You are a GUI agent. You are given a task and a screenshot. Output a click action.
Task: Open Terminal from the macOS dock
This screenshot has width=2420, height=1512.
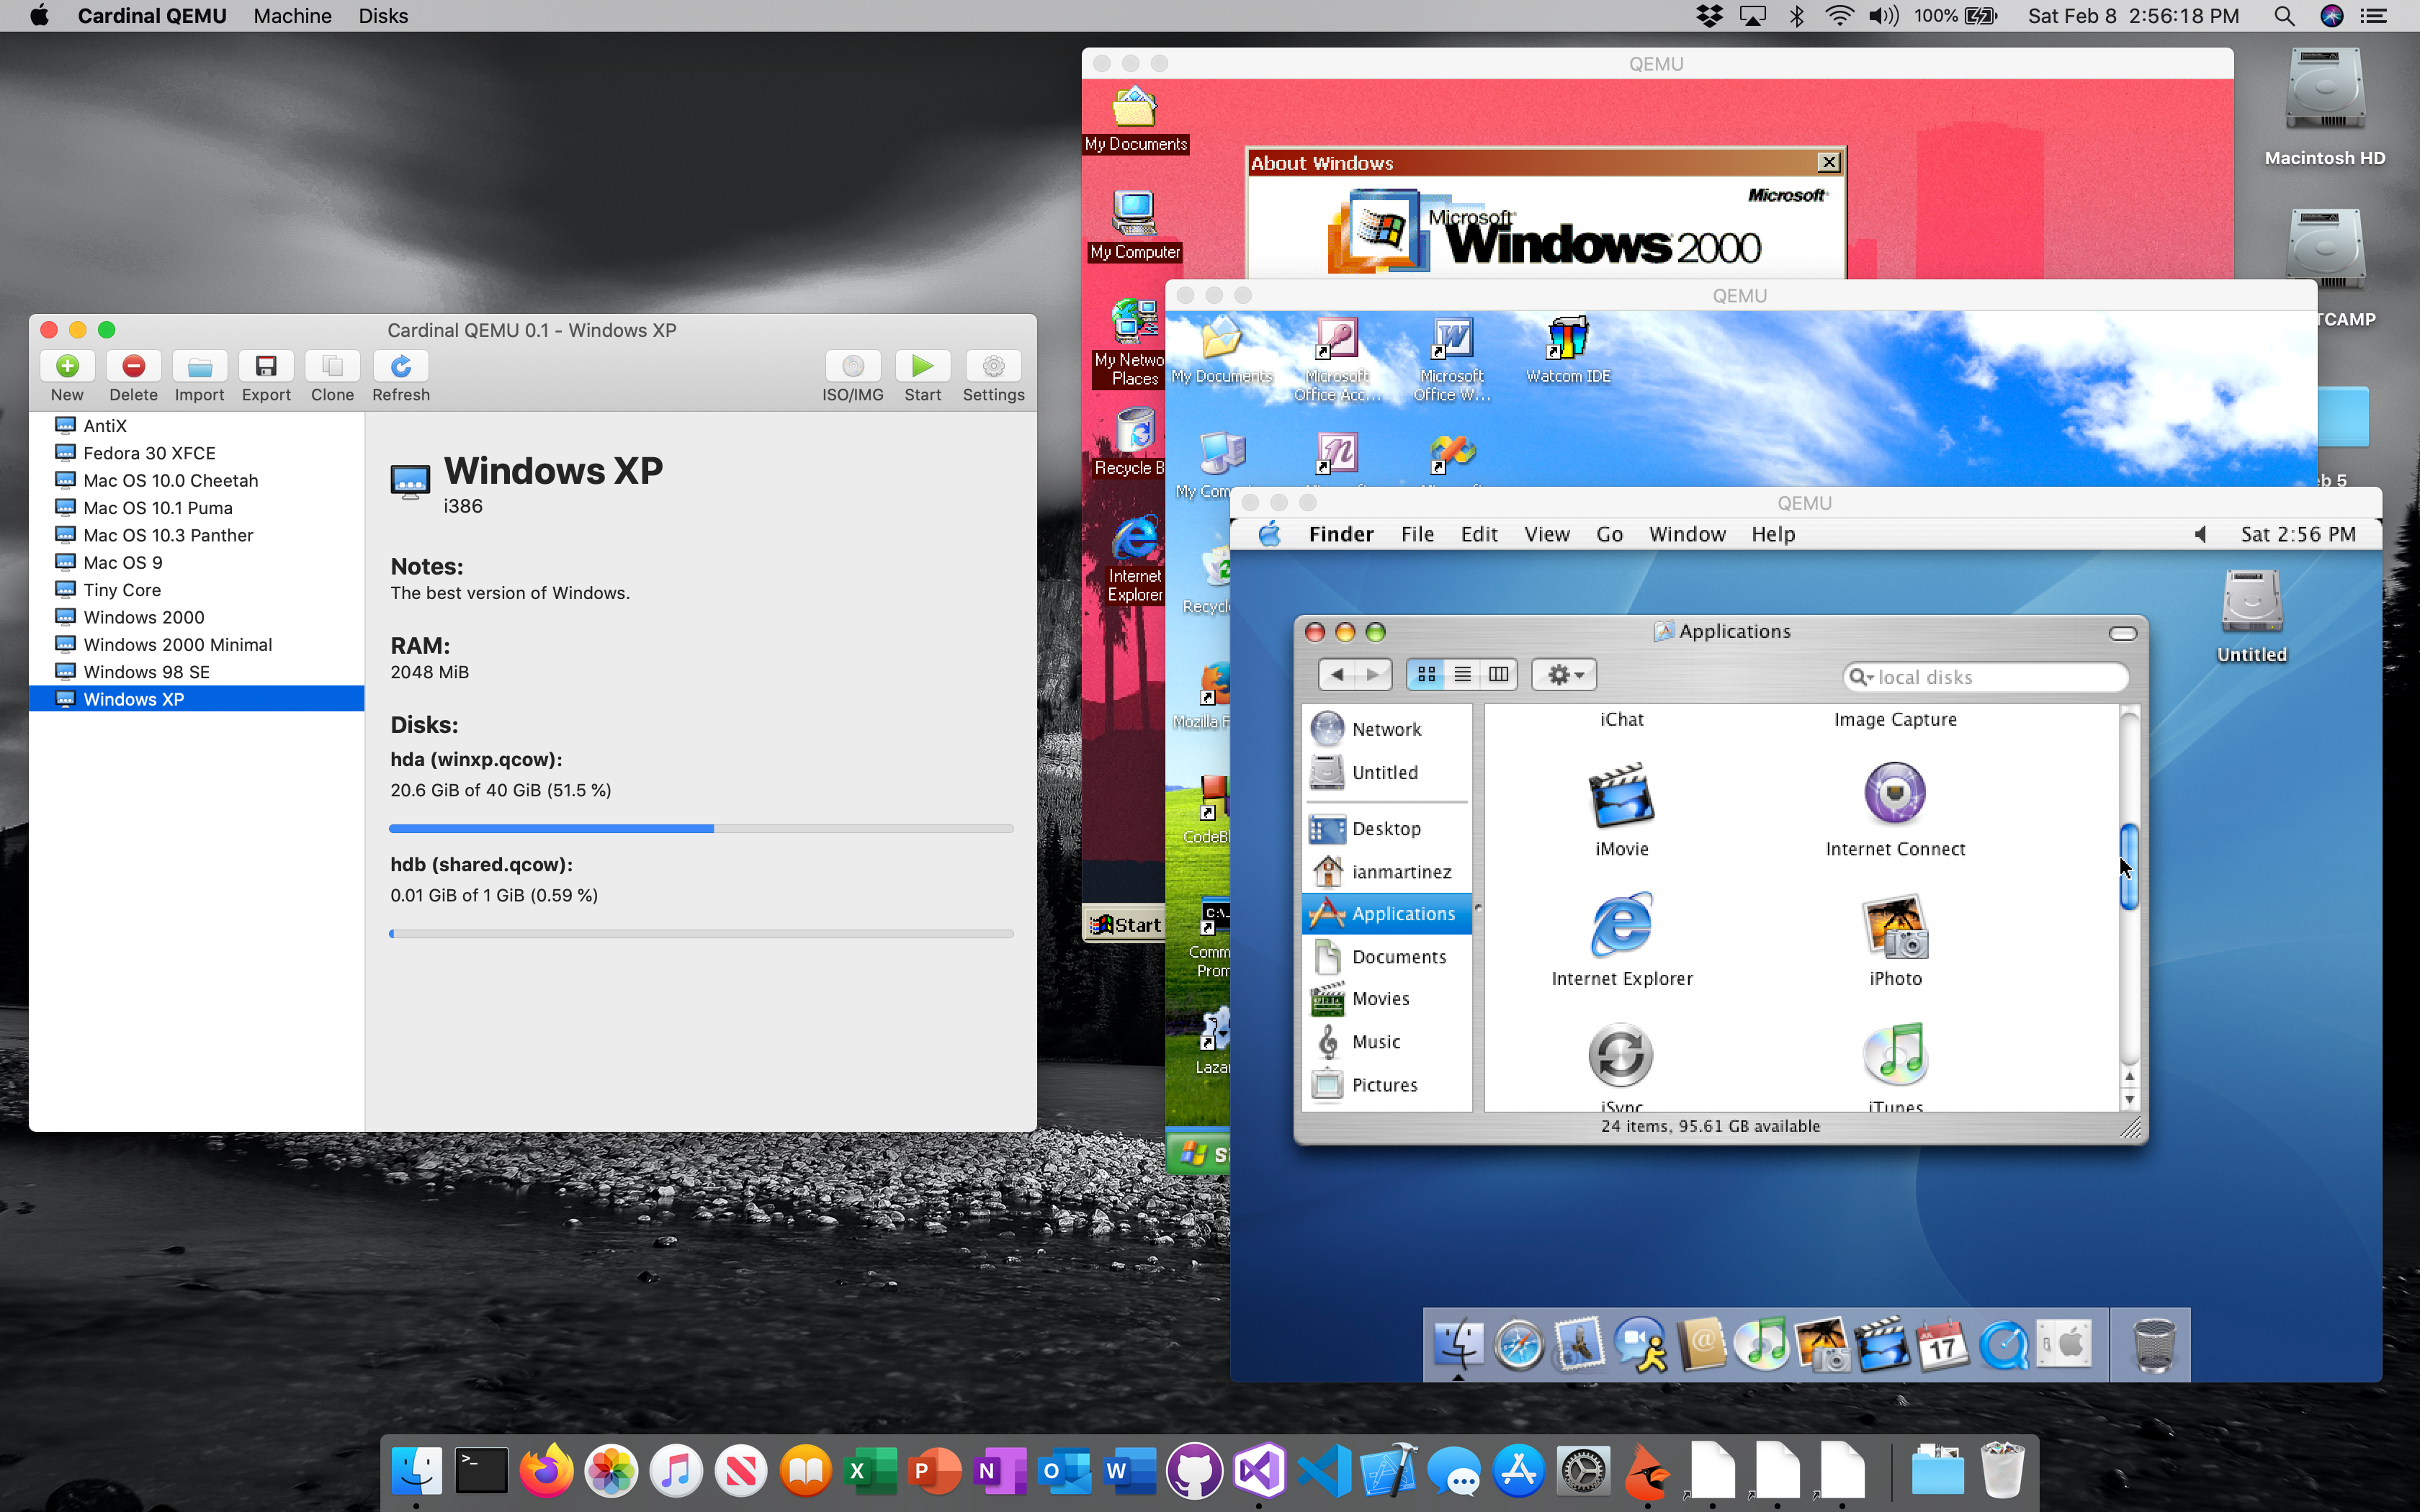pyautogui.click(x=481, y=1471)
